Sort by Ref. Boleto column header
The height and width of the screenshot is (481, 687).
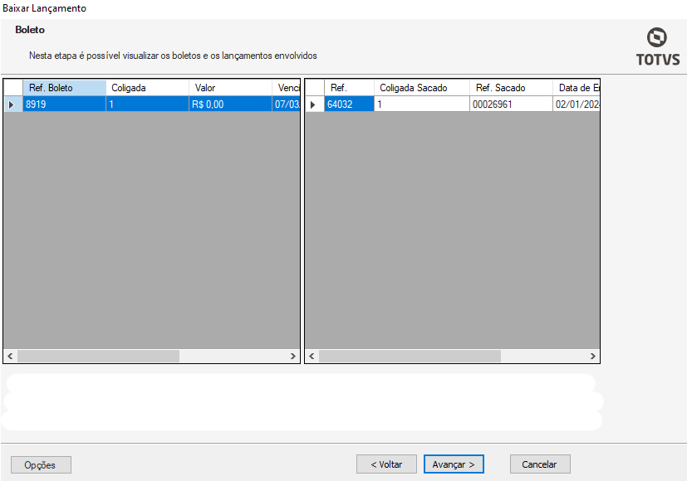click(x=64, y=88)
